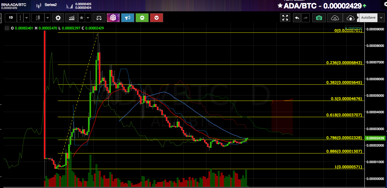387x188 pixels.
Task: Click the ADA/BTC - 0.00002429 header title
Action: (323, 5)
